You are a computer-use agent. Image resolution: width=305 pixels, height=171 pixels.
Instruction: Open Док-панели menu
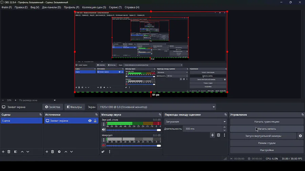point(52,7)
